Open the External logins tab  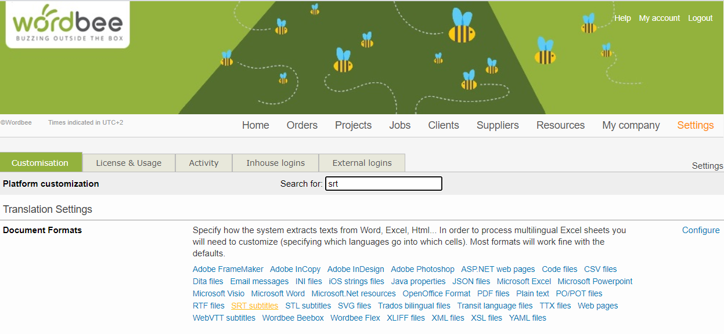tap(362, 163)
